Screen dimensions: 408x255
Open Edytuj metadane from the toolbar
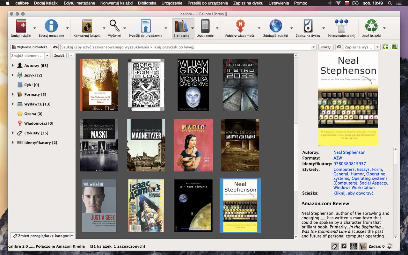coord(51,26)
